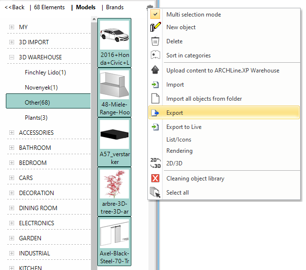Image resolution: width=306 pixels, height=270 pixels.
Task: Select Export in the context menu
Action: click(x=224, y=112)
